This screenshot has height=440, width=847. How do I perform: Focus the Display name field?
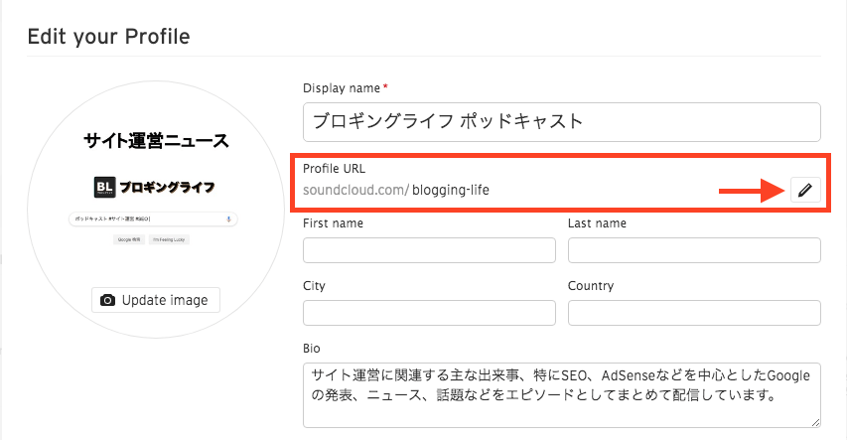[x=562, y=122]
